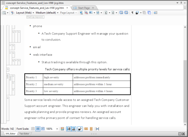Click the 'Words: 142' status text
This screenshot has width=188, height=137.
click(x=8, y=129)
